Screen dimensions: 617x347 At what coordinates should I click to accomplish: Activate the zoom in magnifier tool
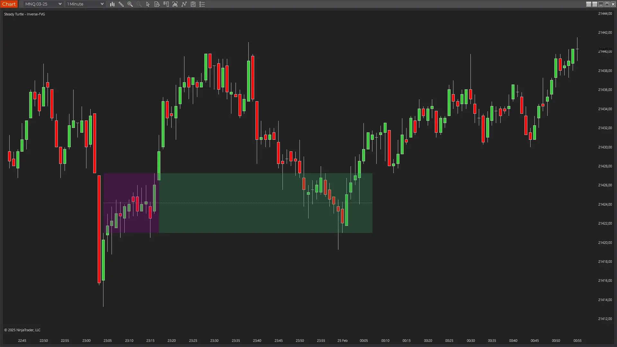click(x=130, y=4)
